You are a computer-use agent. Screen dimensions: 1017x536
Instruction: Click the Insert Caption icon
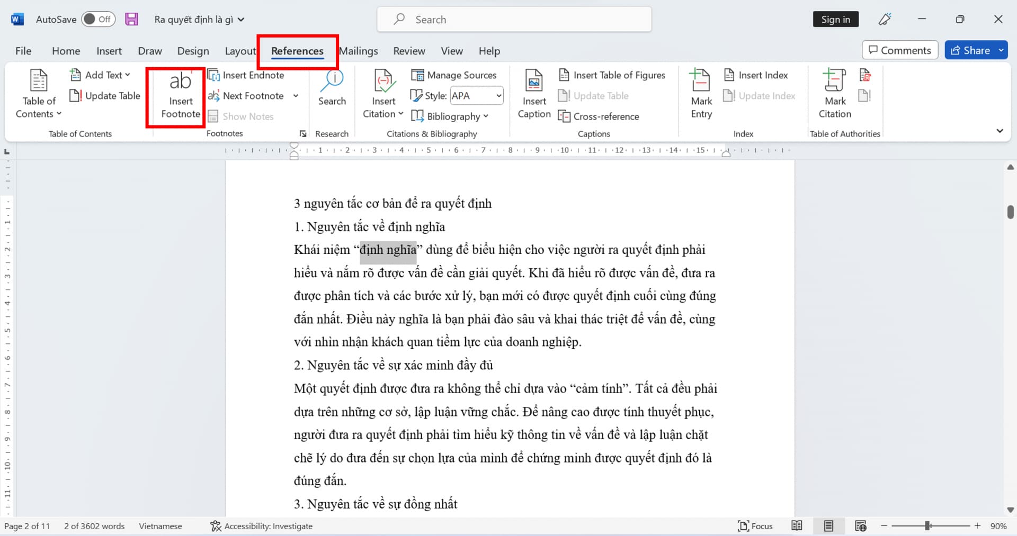[534, 94]
